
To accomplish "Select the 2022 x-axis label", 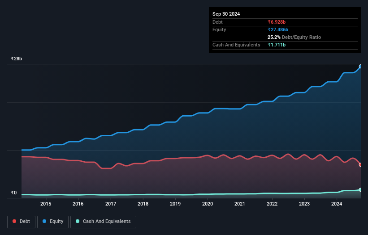I will tap(272, 204).
